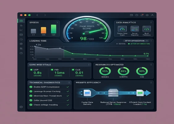The width and height of the screenshot is (174, 124).
Task: Open the refresh history sidebar icon
Action: (x=21, y=39)
